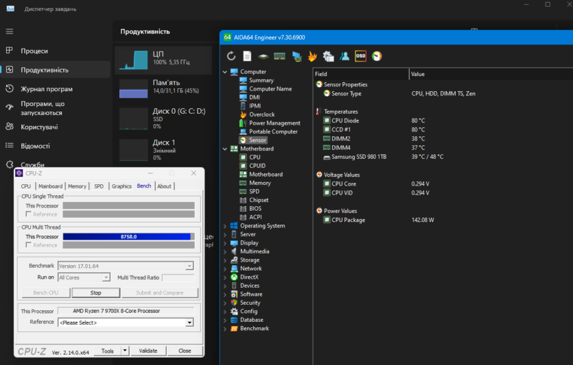This screenshot has width=573, height=365.
Task: Open Служби in Task Manager sidebar
Action: [56, 164]
